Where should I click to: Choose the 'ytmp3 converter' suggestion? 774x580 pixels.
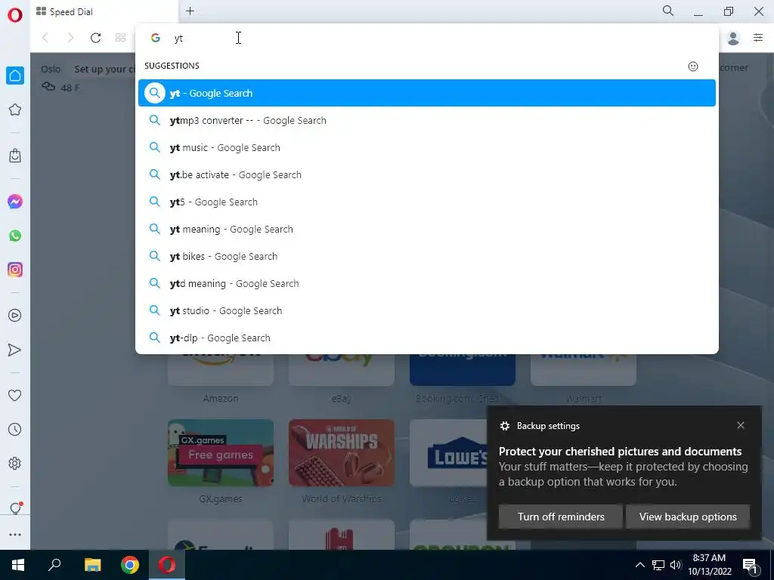pos(427,120)
